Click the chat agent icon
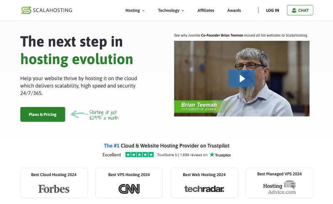Viewport: 333px width, 204px height. (x=294, y=10)
